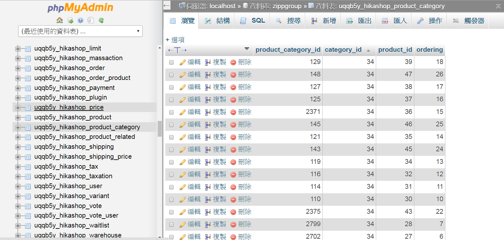Expand uqqb5y_hikashop_shipping tree node

click(18, 147)
